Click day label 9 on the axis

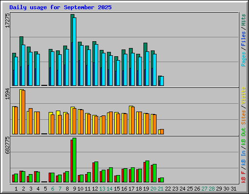[74, 189]
